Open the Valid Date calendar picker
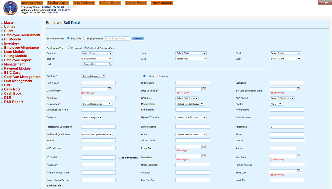332x189 pixels. coord(299,155)
